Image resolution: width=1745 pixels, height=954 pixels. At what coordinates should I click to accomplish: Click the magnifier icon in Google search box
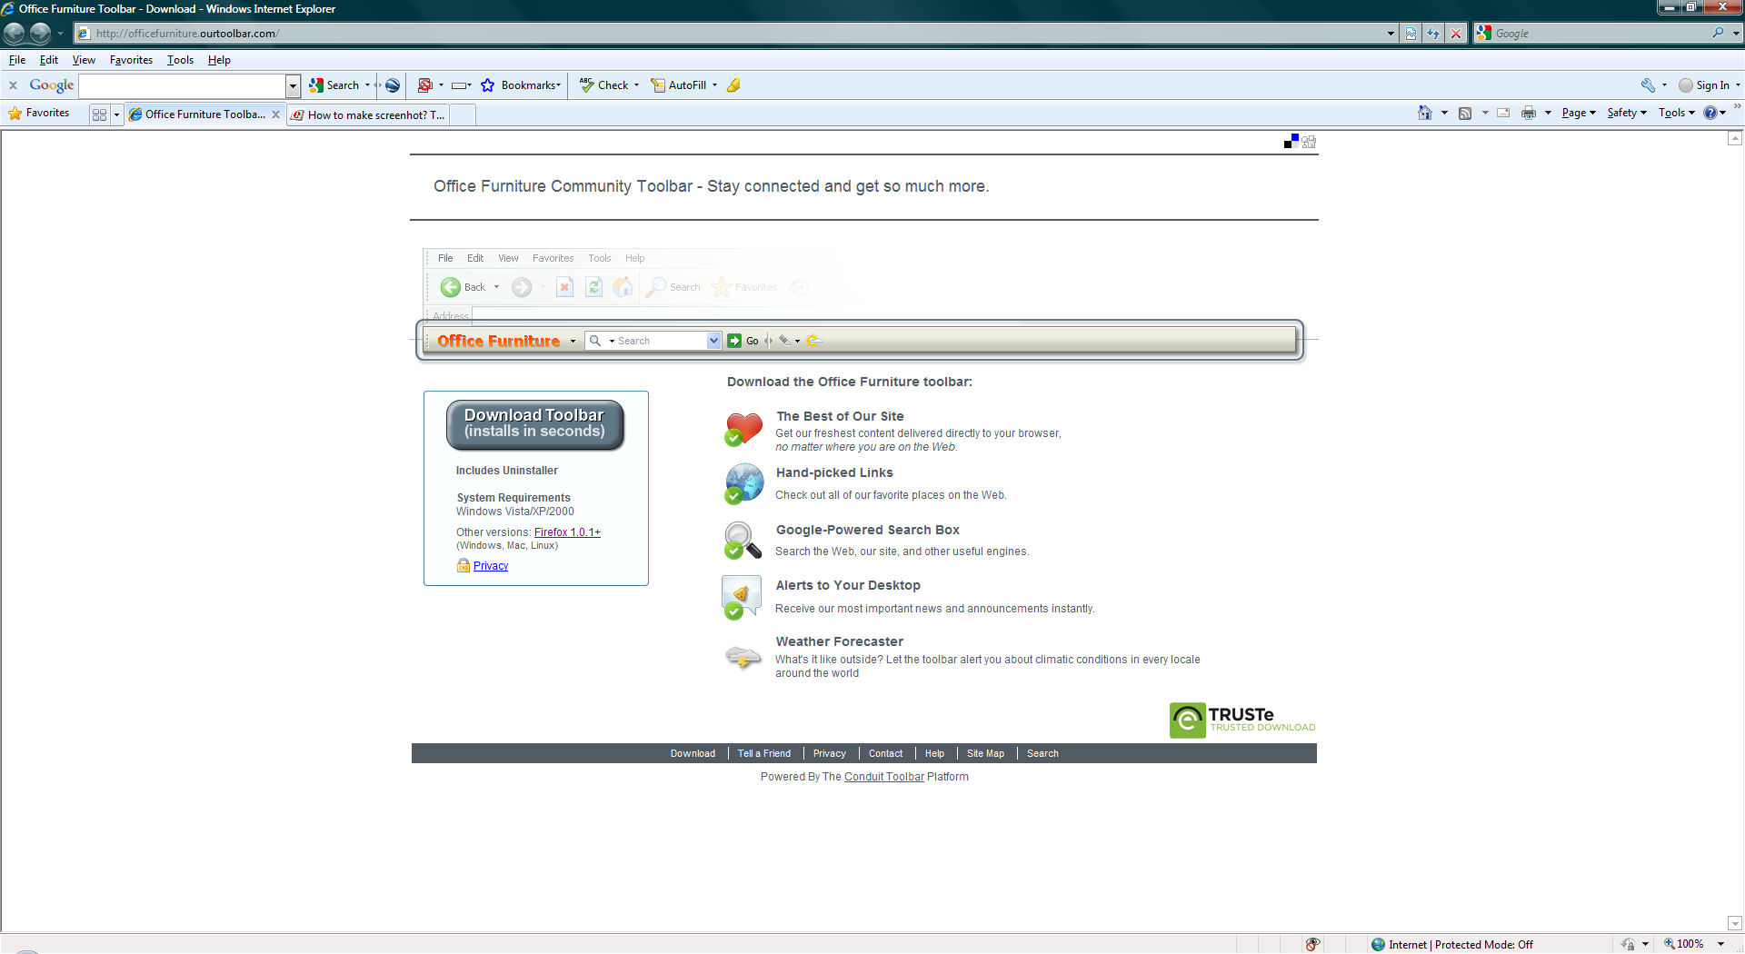pyautogui.click(x=1718, y=33)
